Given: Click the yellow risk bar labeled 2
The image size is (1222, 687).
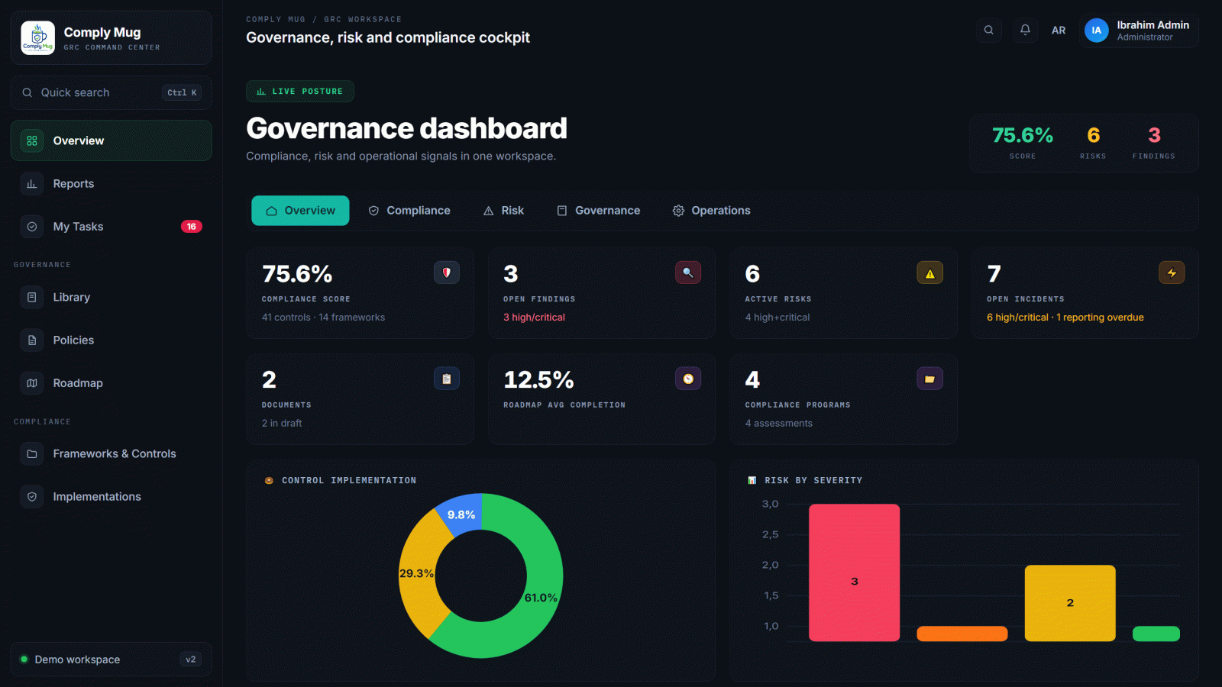Looking at the screenshot, I should 1070,603.
